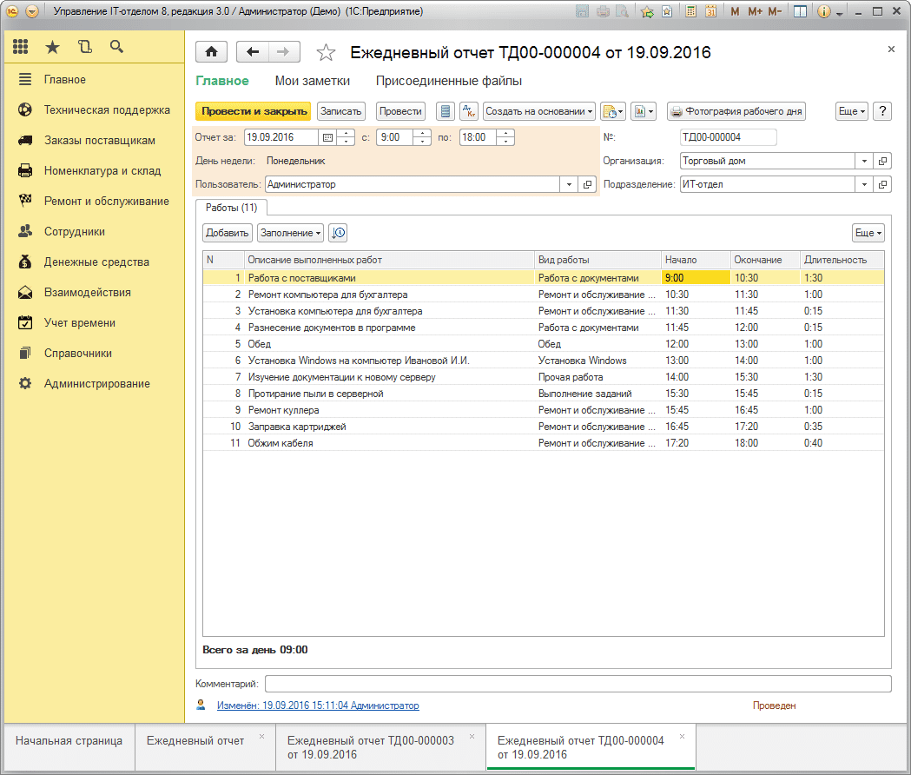Screen dimensions: 911x775
Task: Open the calendar icon in title bar
Action: pos(710,12)
